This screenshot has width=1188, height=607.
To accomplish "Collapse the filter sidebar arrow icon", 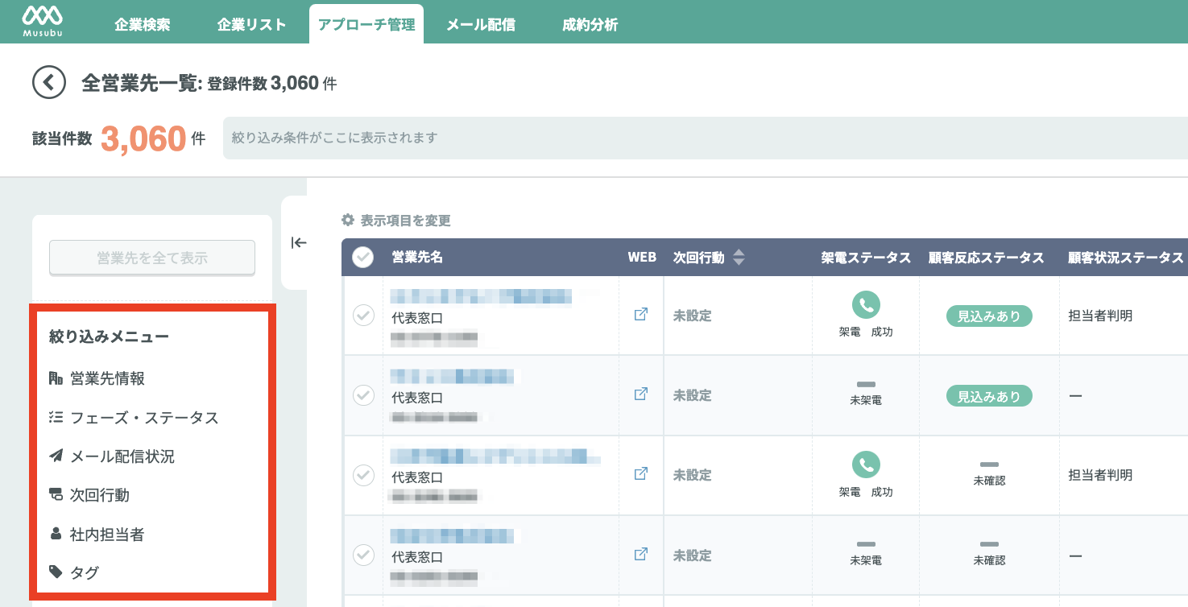I will click(x=299, y=242).
